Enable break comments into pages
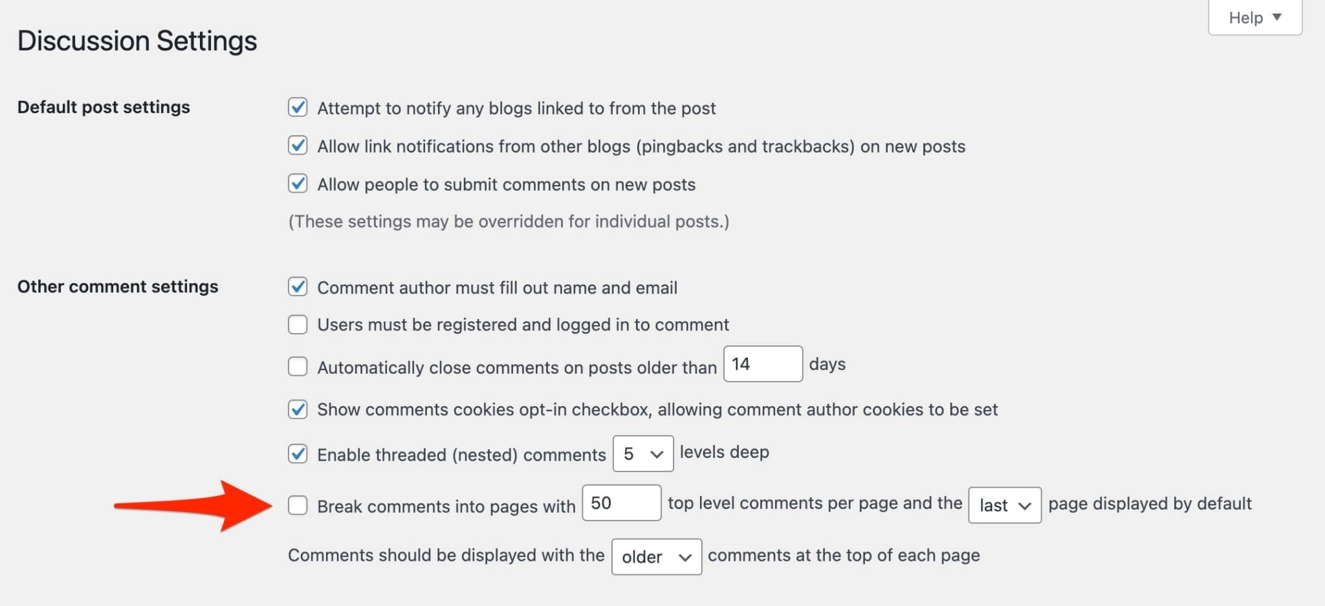Viewport: 1325px width, 606px height. pos(298,506)
